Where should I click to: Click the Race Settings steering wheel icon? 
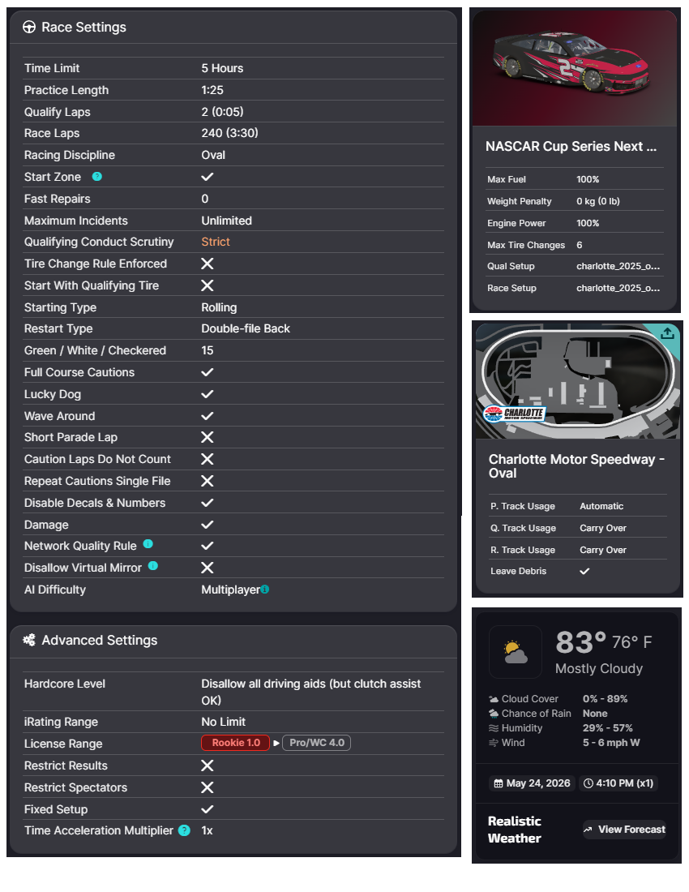click(29, 28)
